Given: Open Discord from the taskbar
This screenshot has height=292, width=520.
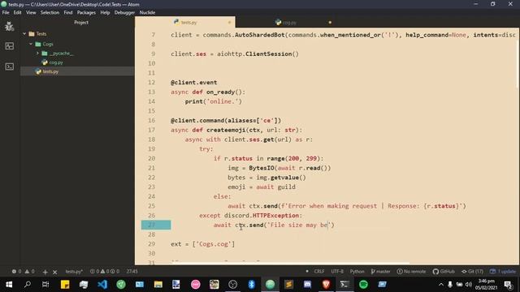Looking at the screenshot, I should pyautogui.click(x=307, y=285).
